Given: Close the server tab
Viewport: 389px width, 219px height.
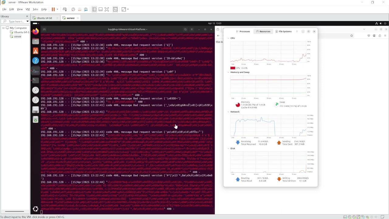Looking at the screenshot, I should click(78, 18).
